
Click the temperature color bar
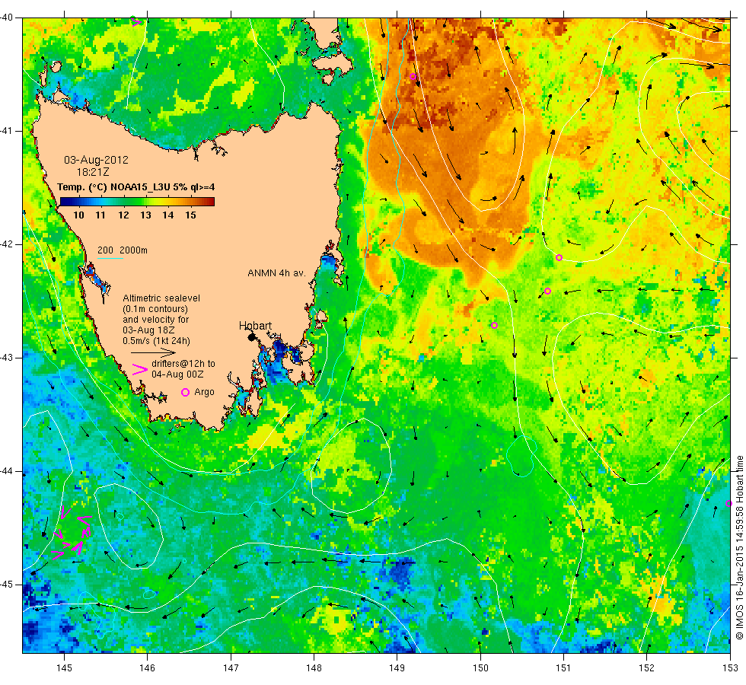137,202
